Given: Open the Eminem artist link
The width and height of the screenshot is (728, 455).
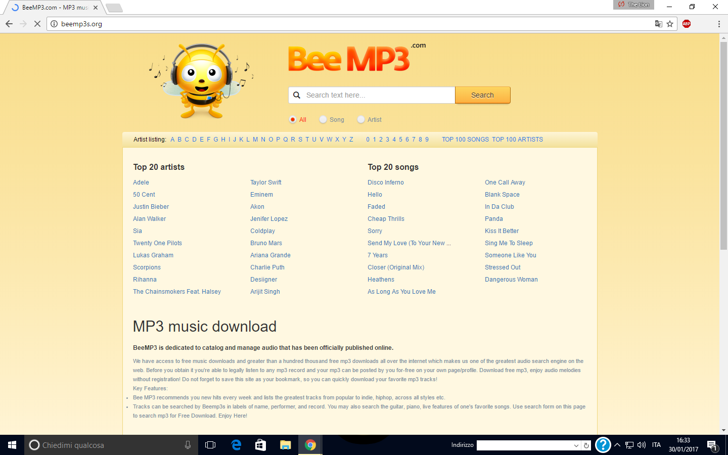Looking at the screenshot, I should [x=261, y=195].
